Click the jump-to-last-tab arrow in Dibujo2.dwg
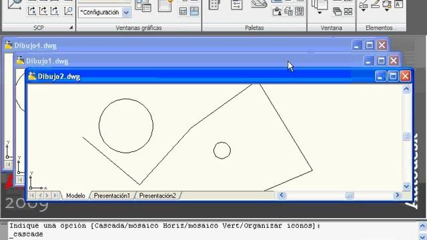The height and width of the screenshot is (240, 427). click(55, 195)
